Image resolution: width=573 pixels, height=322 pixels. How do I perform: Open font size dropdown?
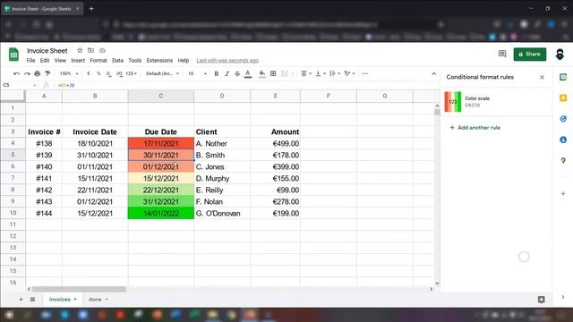(x=197, y=73)
